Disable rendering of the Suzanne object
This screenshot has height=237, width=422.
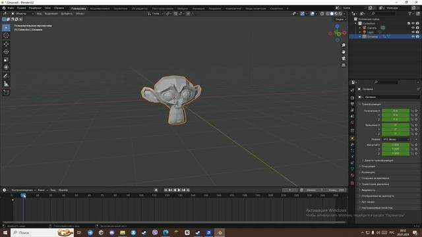[x=417, y=36]
